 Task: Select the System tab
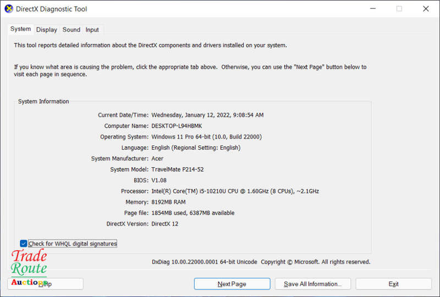20,29
